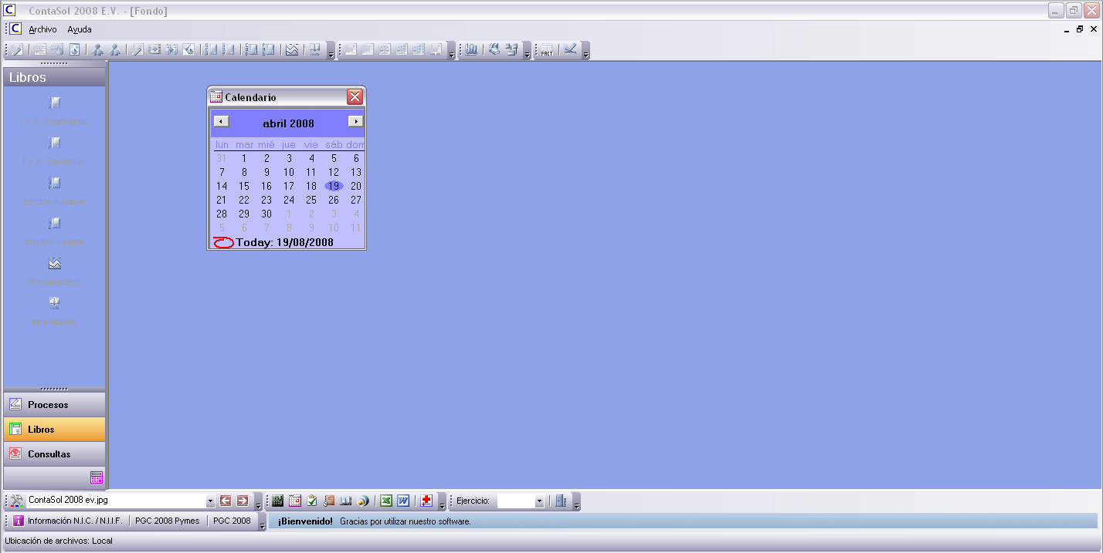Click the I.V.A. Soportado book icon

55,143
